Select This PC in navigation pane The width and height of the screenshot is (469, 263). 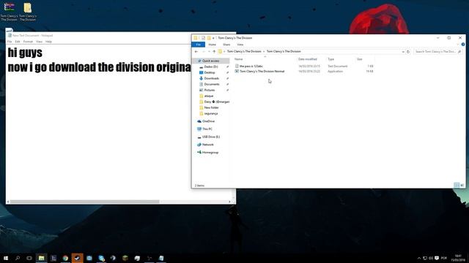tap(207, 129)
